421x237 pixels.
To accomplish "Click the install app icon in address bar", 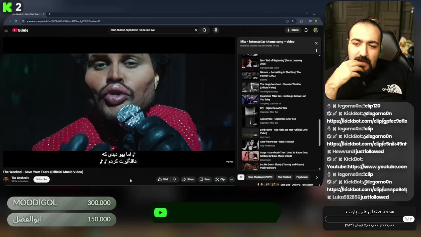I will pos(287,21).
